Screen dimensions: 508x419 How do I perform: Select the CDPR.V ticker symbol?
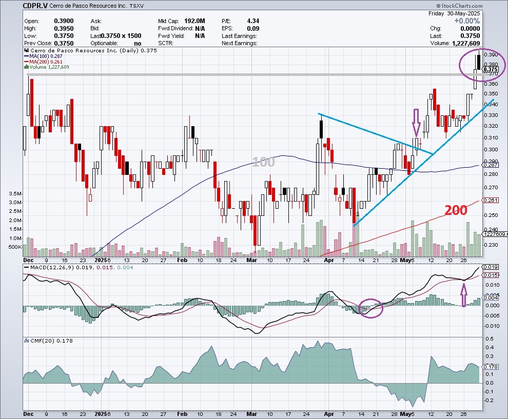(35, 6)
